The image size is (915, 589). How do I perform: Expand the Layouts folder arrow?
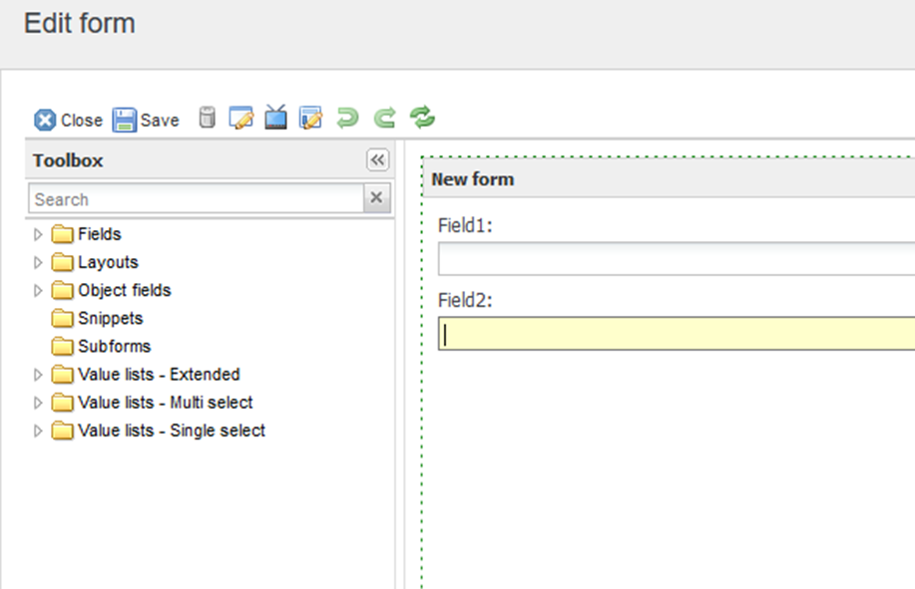pyautogui.click(x=38, y=263)
